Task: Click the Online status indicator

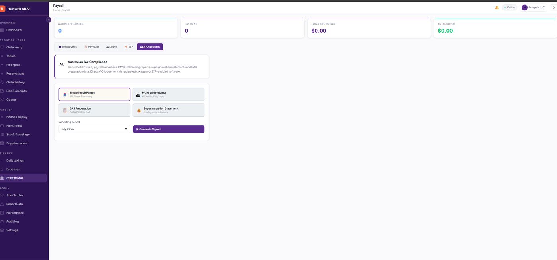Action: coord(509,8)
